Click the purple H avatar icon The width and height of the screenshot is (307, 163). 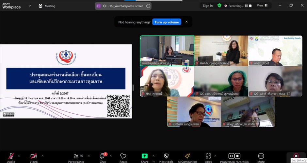(x=99, y=6)
